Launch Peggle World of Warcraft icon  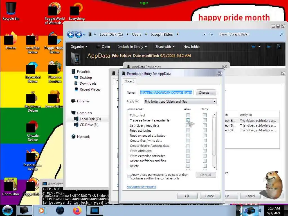[54, 13]
